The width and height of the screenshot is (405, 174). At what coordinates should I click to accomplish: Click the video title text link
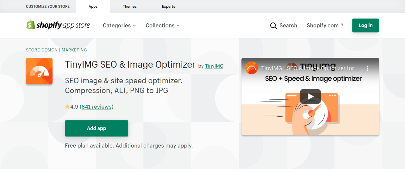[x=310, y=68]
